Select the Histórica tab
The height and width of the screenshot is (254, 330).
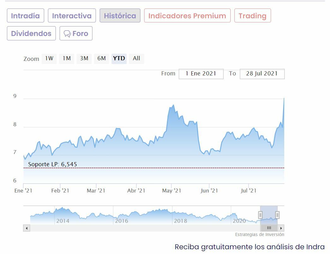coord(120,16)
